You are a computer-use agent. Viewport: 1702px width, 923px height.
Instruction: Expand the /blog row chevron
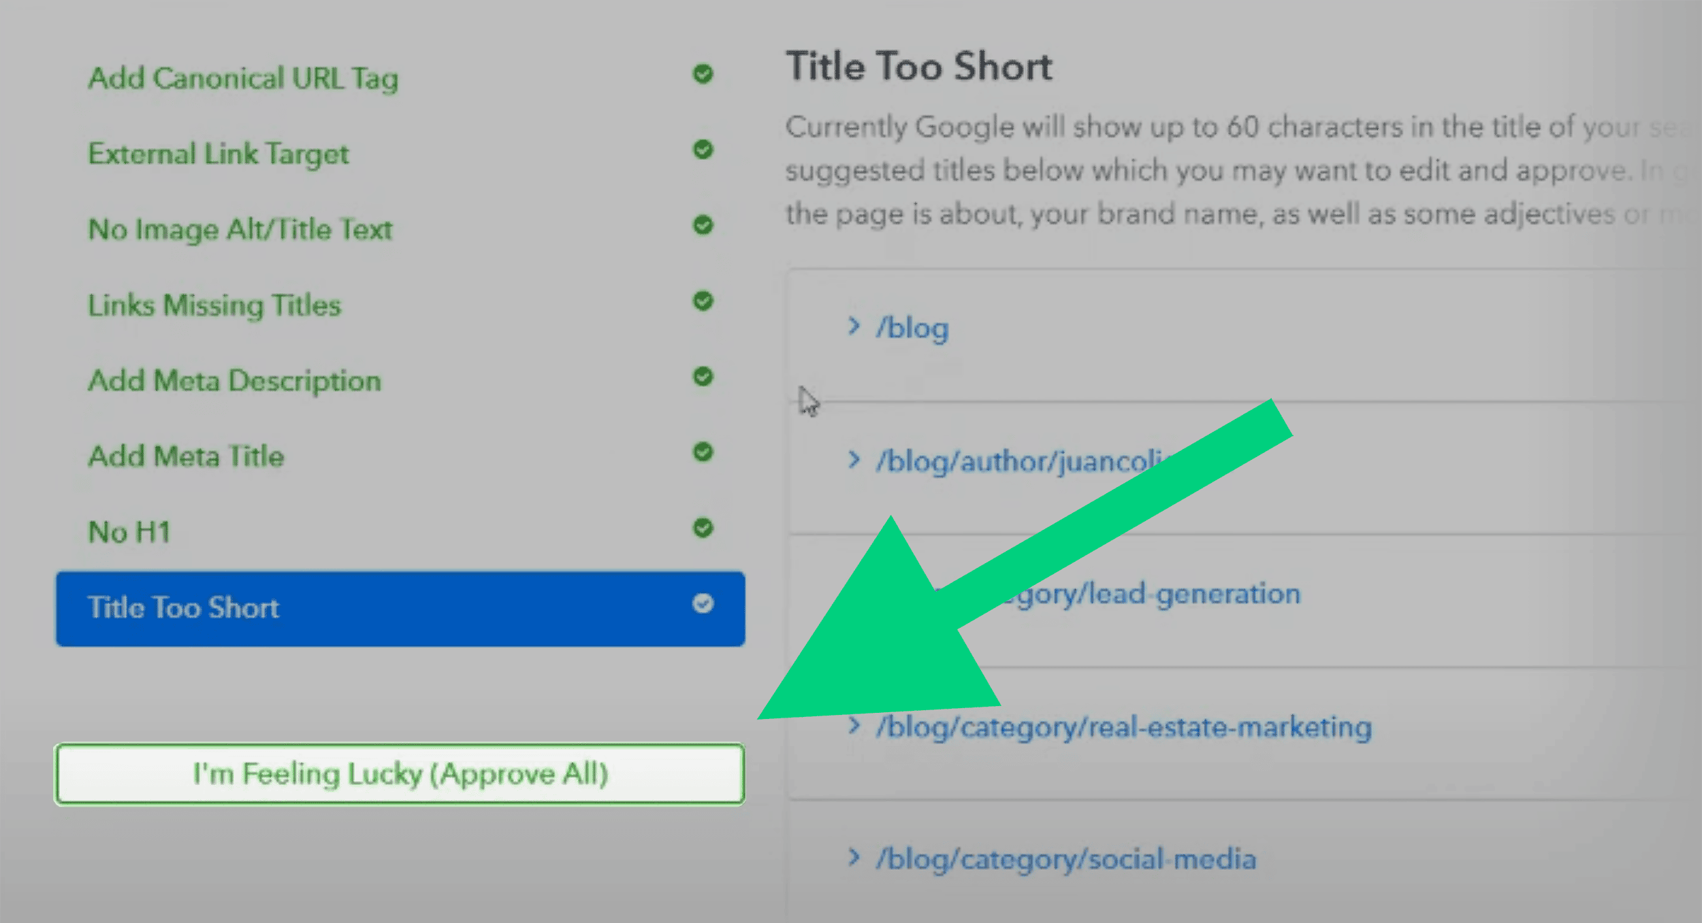(854, 326)
